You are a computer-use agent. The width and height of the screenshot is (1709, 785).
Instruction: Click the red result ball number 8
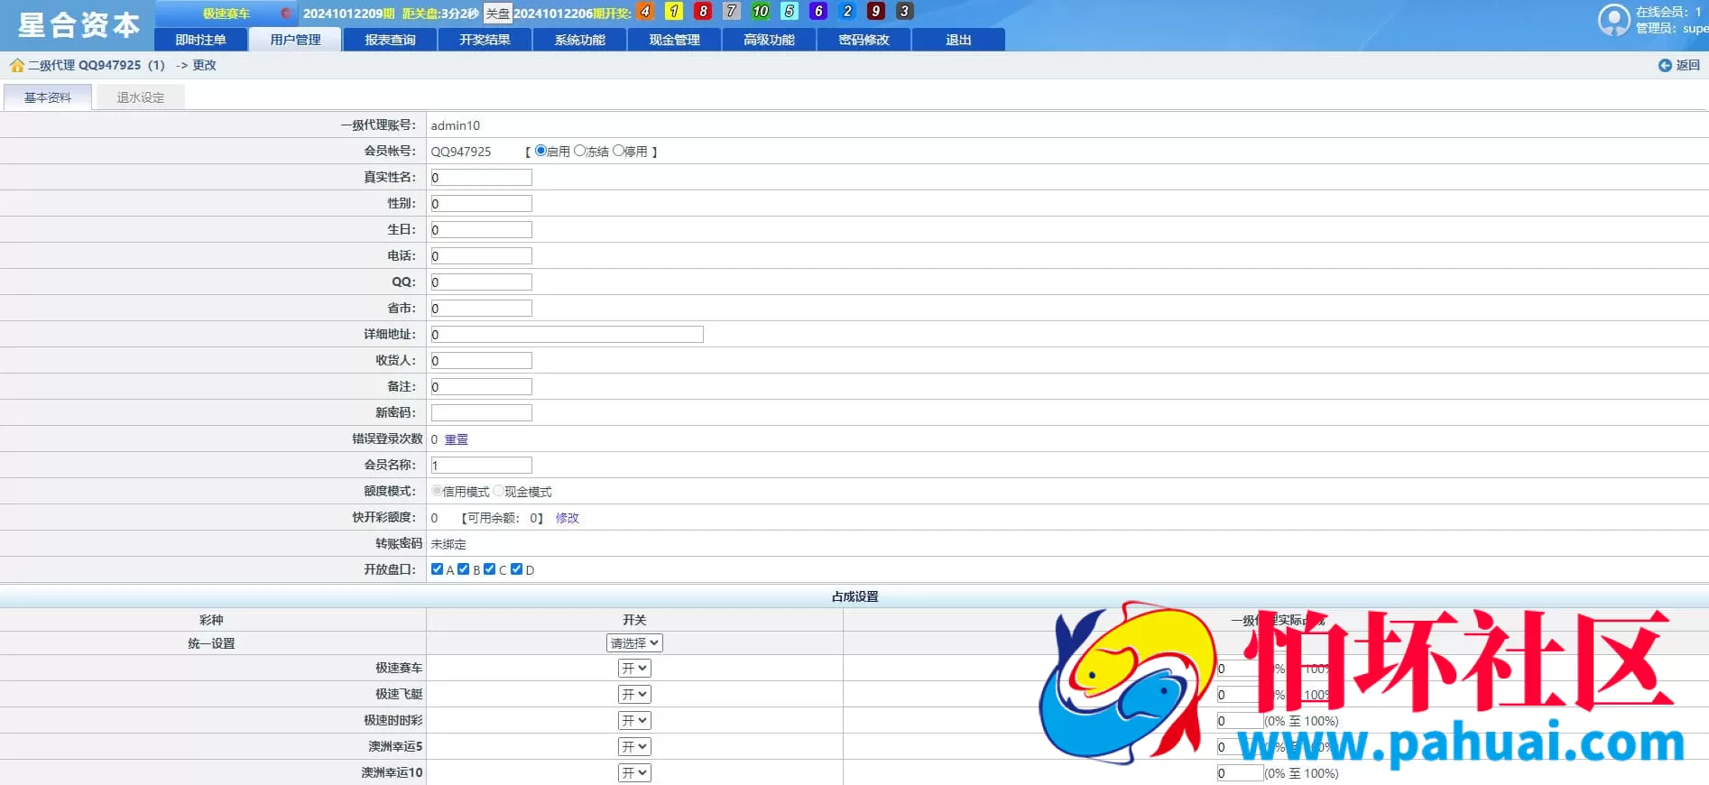coord(703,12)
